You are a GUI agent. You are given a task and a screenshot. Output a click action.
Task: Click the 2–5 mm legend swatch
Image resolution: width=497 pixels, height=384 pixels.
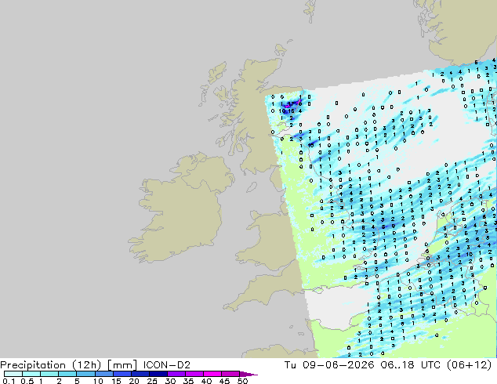(67, 374)
